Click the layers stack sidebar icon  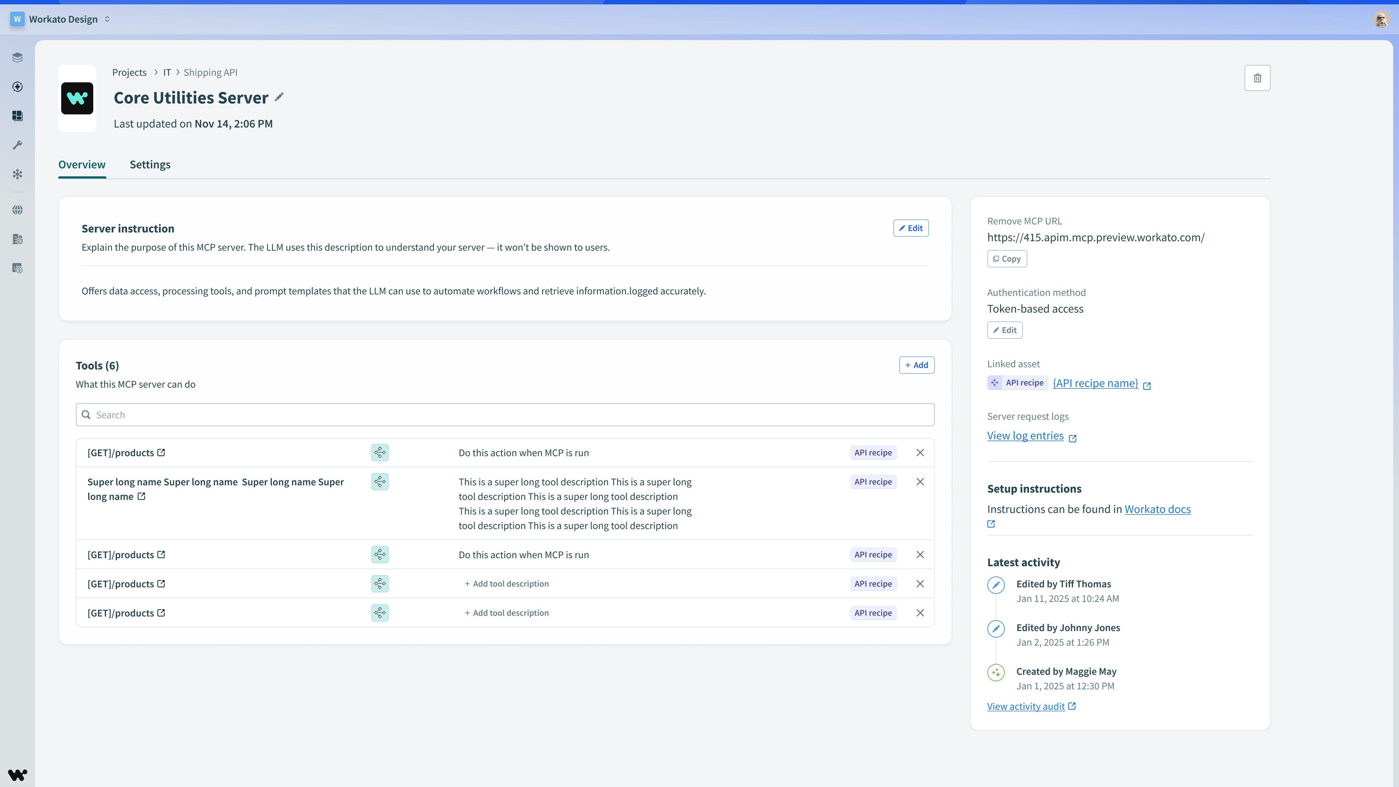17,58
